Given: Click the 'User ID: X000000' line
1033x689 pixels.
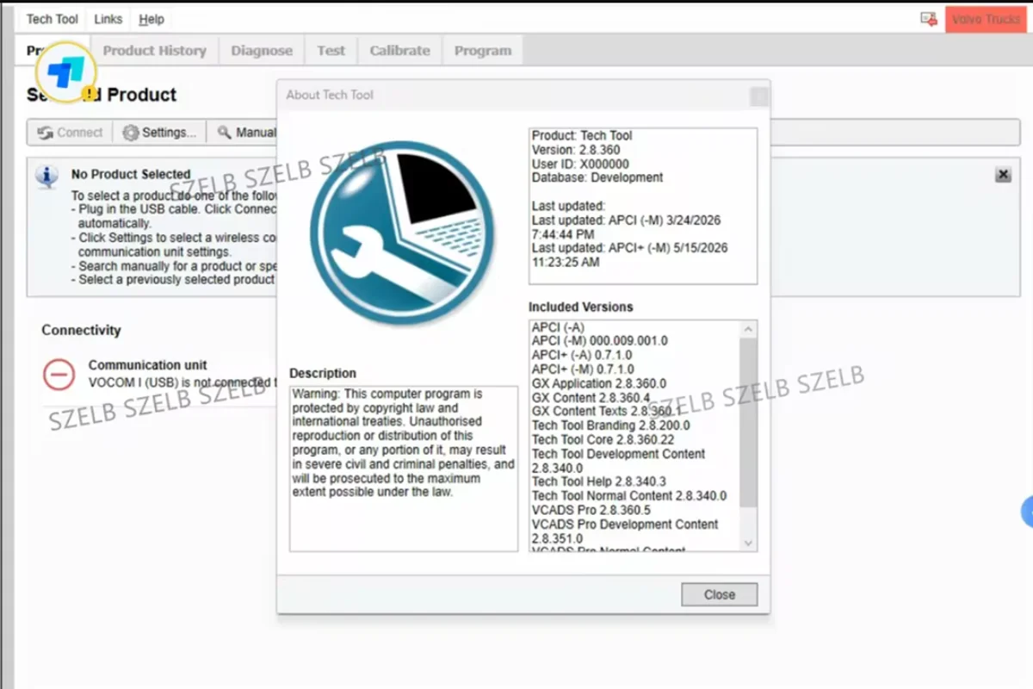Looking at the screenshot, I should coord(580,164).
